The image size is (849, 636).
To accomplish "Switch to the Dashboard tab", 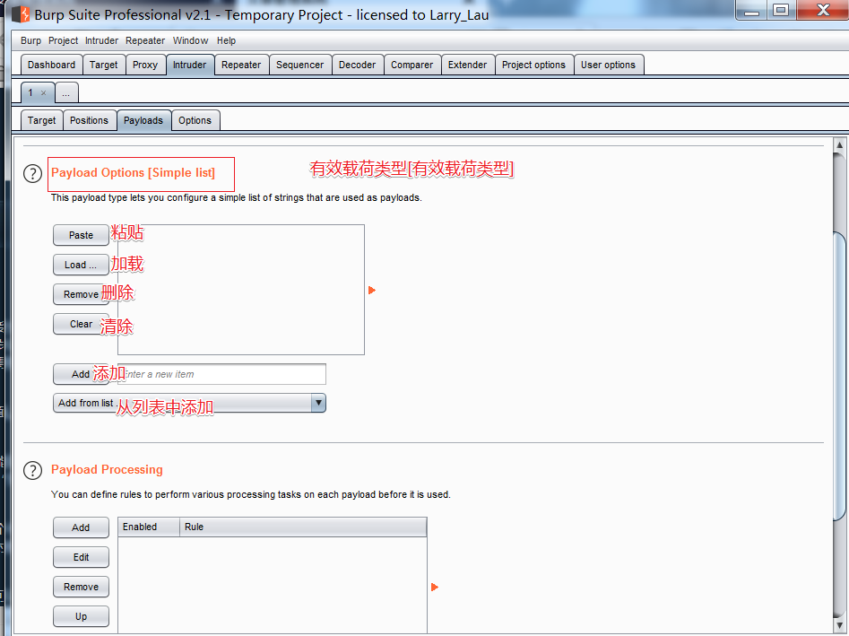I will pos(51,65).
